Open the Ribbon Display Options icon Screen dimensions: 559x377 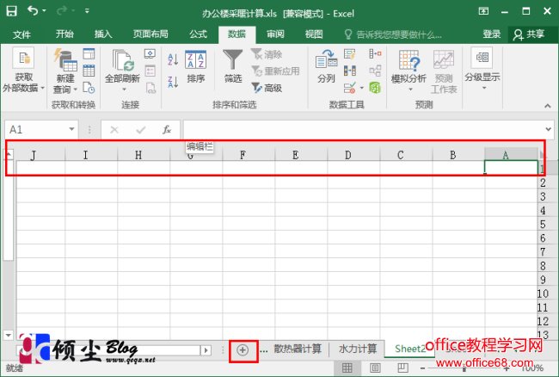483,11
